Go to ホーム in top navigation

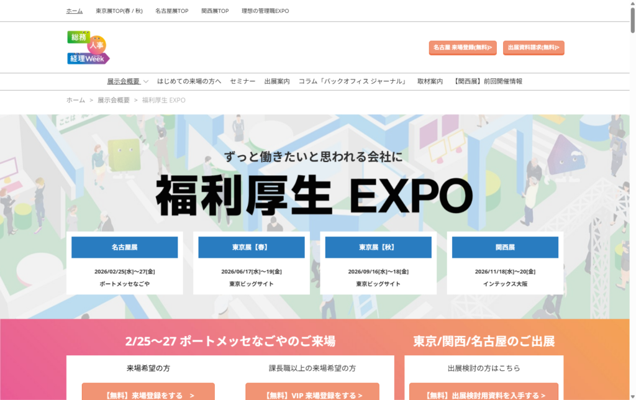coord(74,11)
